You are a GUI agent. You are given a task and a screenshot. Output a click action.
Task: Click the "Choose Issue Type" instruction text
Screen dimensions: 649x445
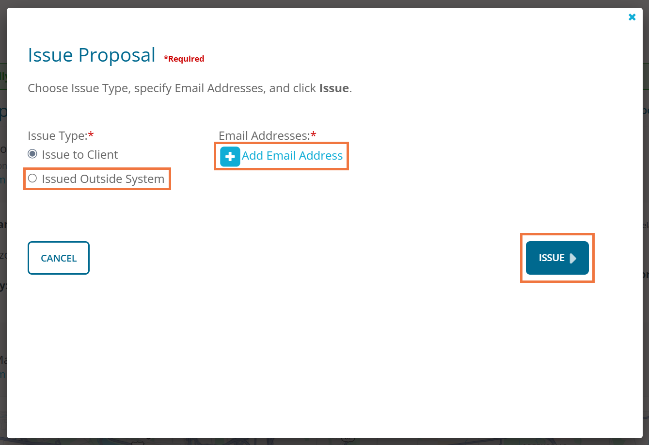coord(145,89)
